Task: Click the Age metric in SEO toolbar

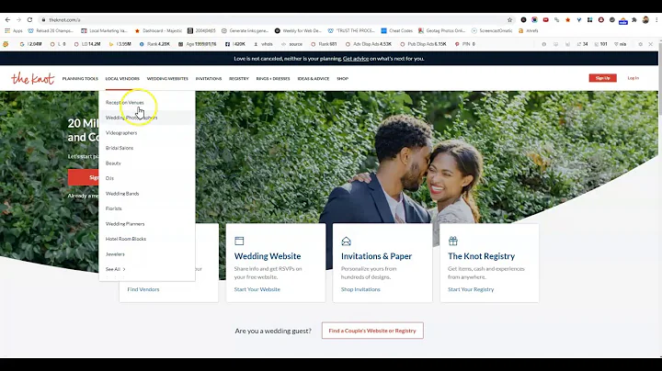Action: pos(197,44)
